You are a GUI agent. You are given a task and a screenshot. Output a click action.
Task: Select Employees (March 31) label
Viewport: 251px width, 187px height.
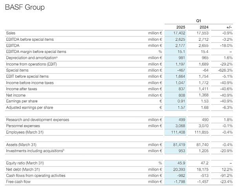click(x=25, y=132)
